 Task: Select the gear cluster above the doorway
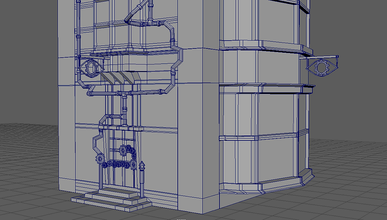116,157
